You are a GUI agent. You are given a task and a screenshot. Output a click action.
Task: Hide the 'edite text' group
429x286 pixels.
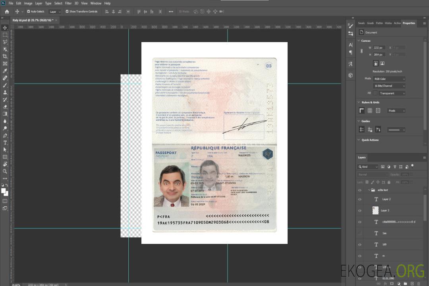(x=360, y=190)
